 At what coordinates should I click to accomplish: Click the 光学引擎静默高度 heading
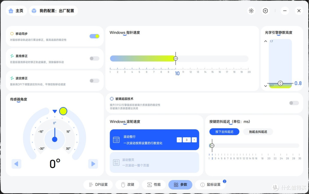tap(278, 33)
